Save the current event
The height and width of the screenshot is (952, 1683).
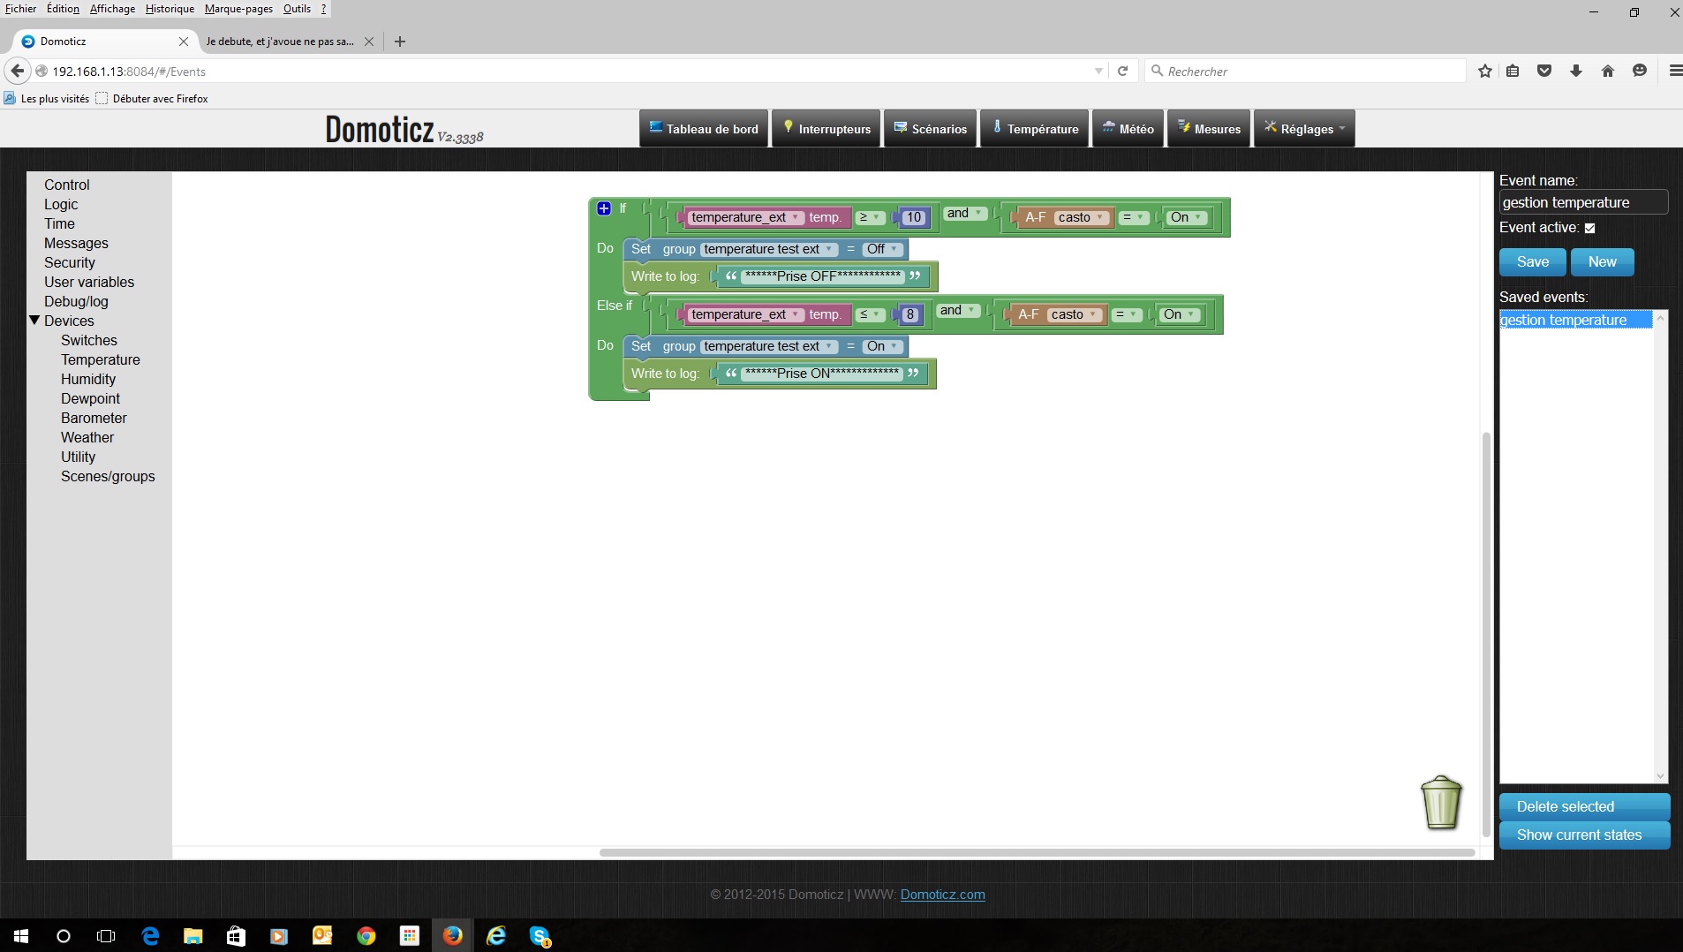(x=1532, y=262)
